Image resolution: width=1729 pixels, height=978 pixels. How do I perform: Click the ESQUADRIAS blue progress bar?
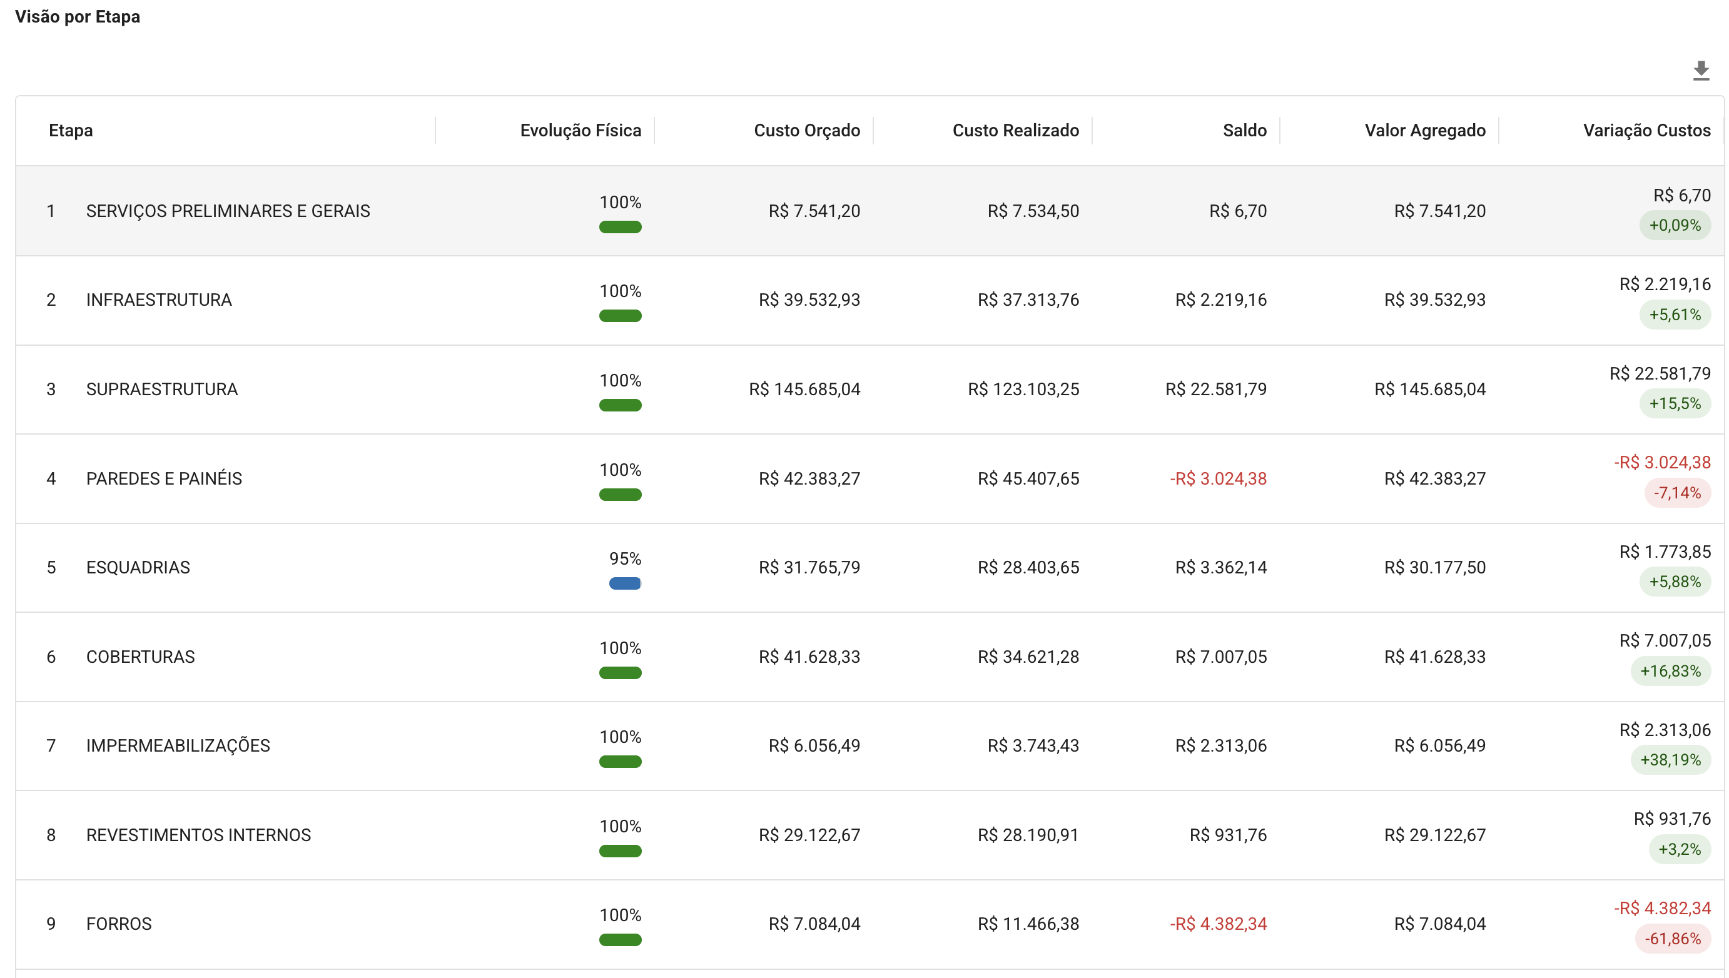pos(625,583)
